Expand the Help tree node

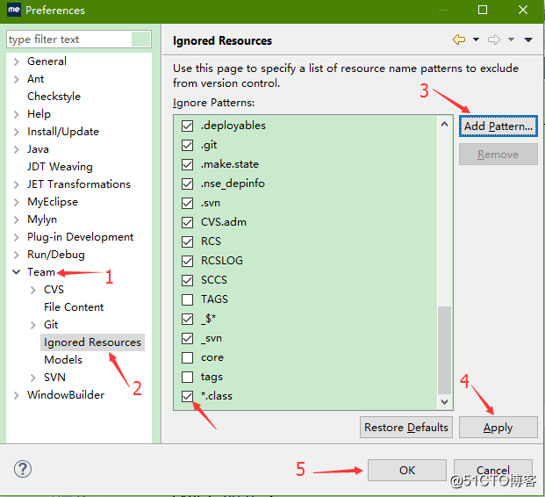16,114
